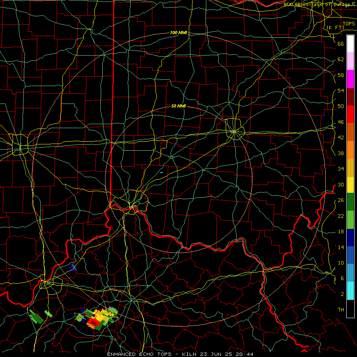
Task: Click the legend value "50"
Action: (341, 106)
